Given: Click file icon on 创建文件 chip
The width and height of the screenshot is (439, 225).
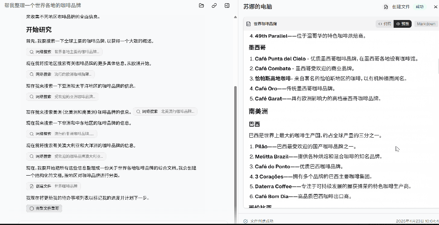Looking at the screenshot, I should (x=31, y=186).
